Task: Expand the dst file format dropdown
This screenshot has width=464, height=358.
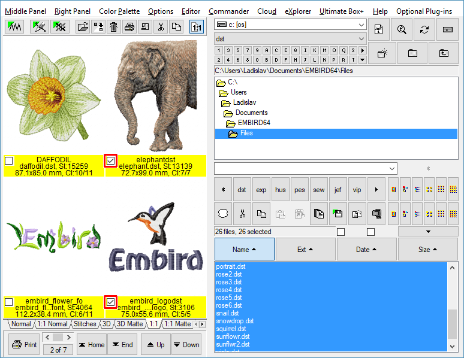Action: tap(360, 39)
